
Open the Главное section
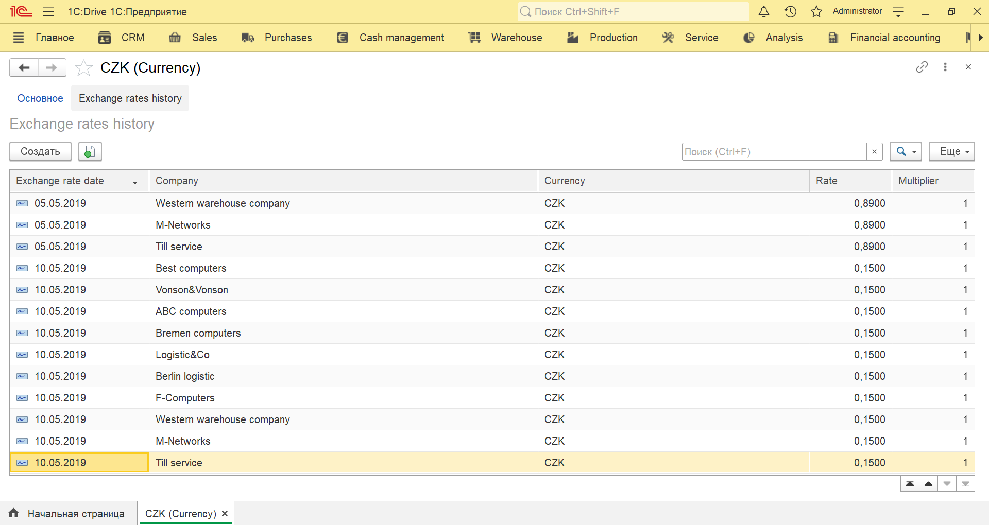tap(55, 38)
